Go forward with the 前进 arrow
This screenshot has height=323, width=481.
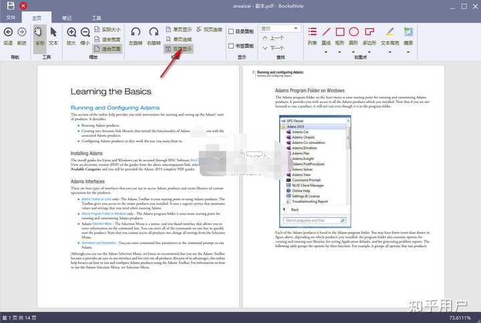point(22,36)
